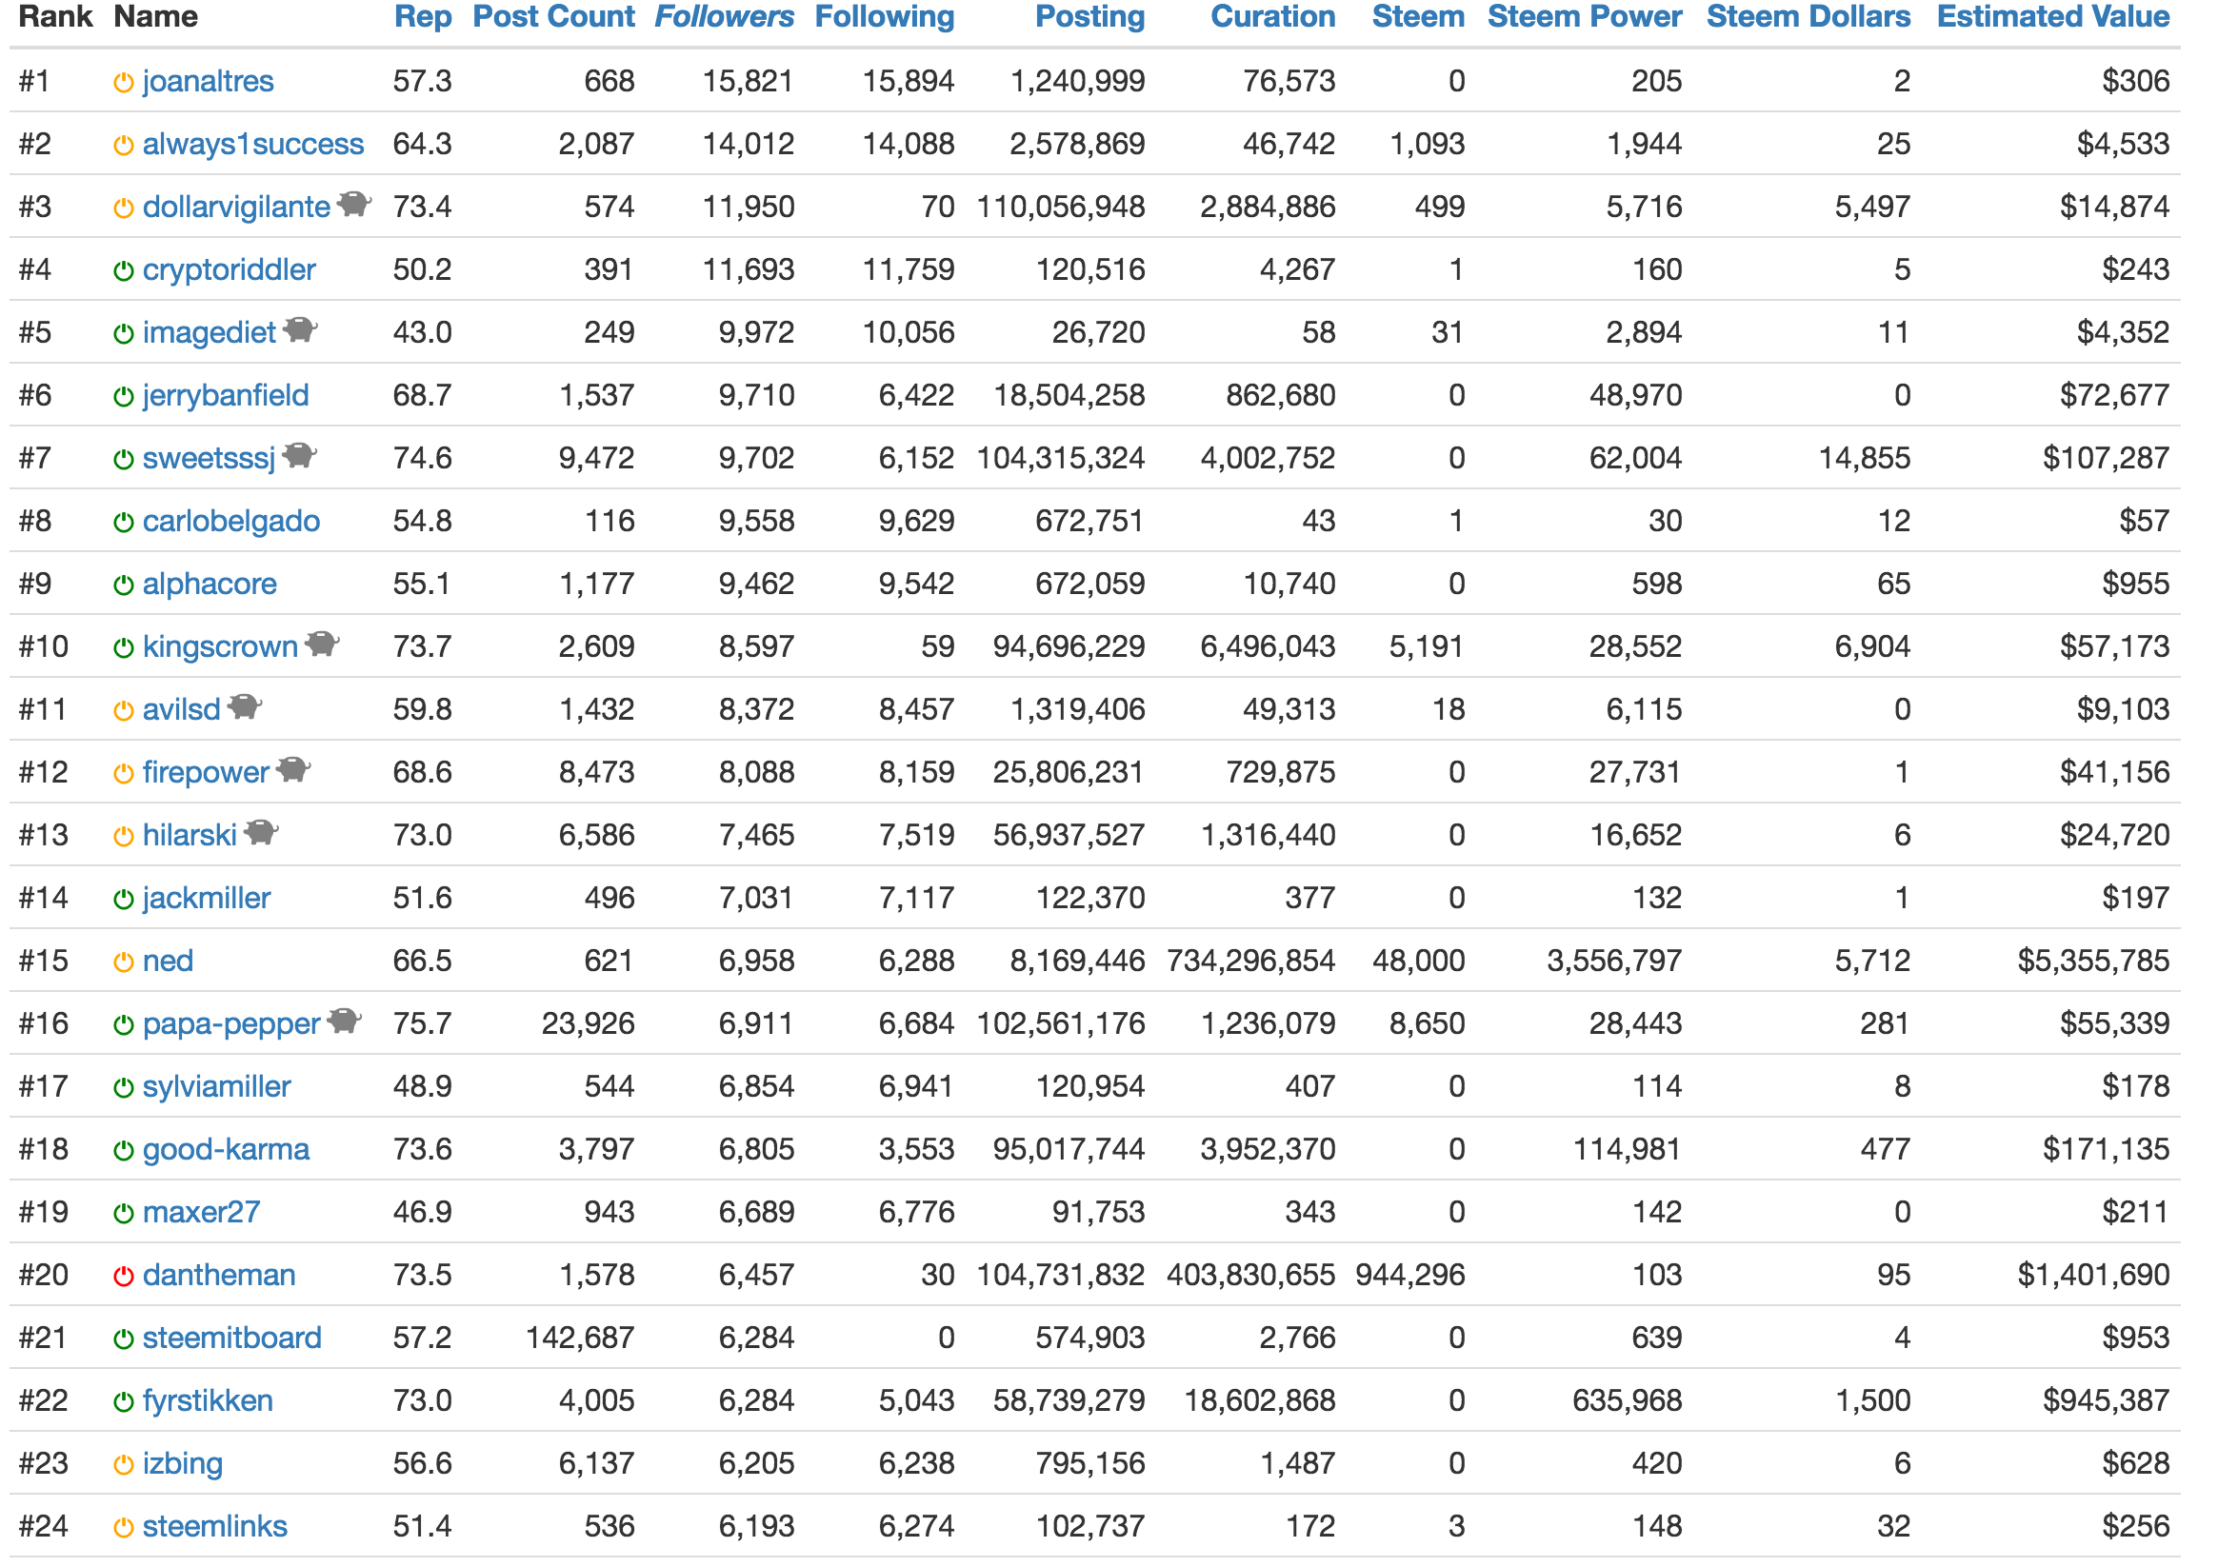This screenshot has height=1567, width=2238.
Task: Open the steemlinks profile link
Action: click(x=215, y=1527)
